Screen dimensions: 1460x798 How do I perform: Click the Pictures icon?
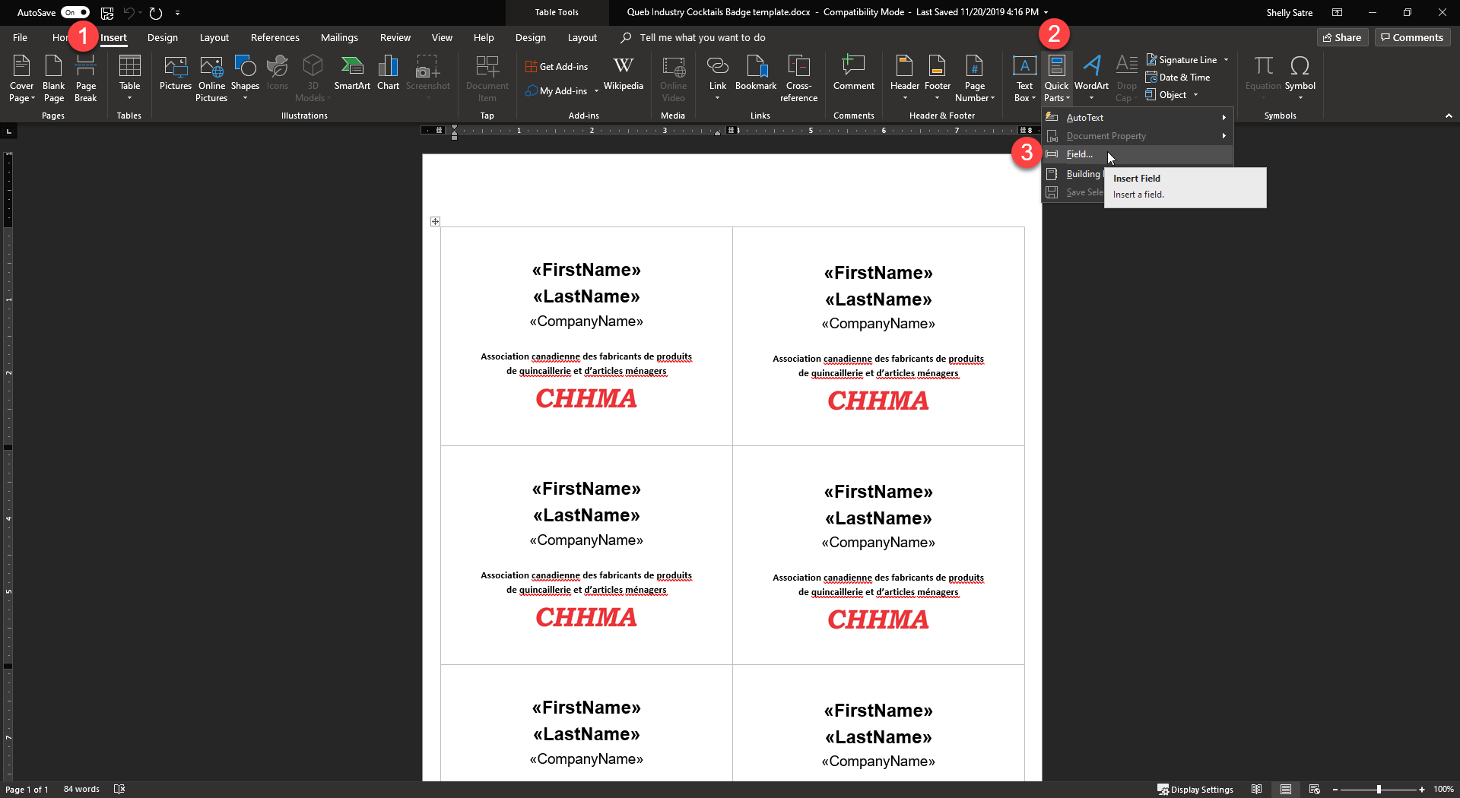pyautogui.click(x=175, y=74)
